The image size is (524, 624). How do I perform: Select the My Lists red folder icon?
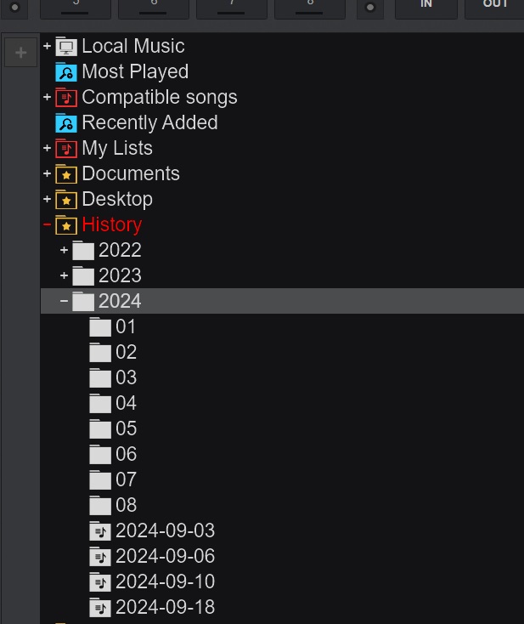[x=66, y=149]
